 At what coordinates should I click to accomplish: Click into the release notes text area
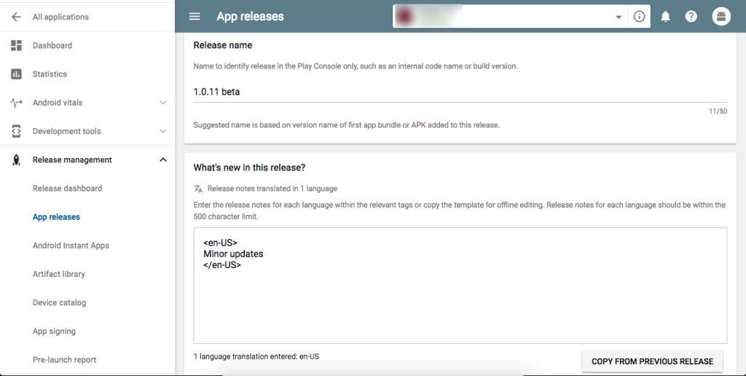[x=460, y=299]
